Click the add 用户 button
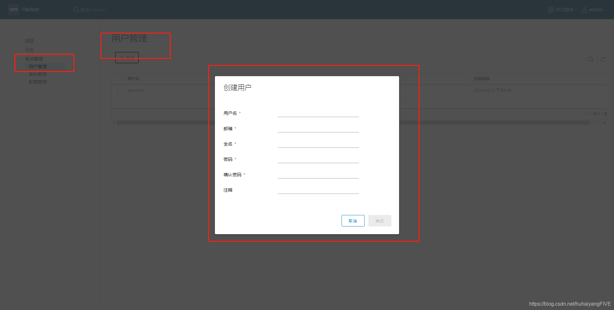This screenshot has width=614, height=310. coord(127,58)
